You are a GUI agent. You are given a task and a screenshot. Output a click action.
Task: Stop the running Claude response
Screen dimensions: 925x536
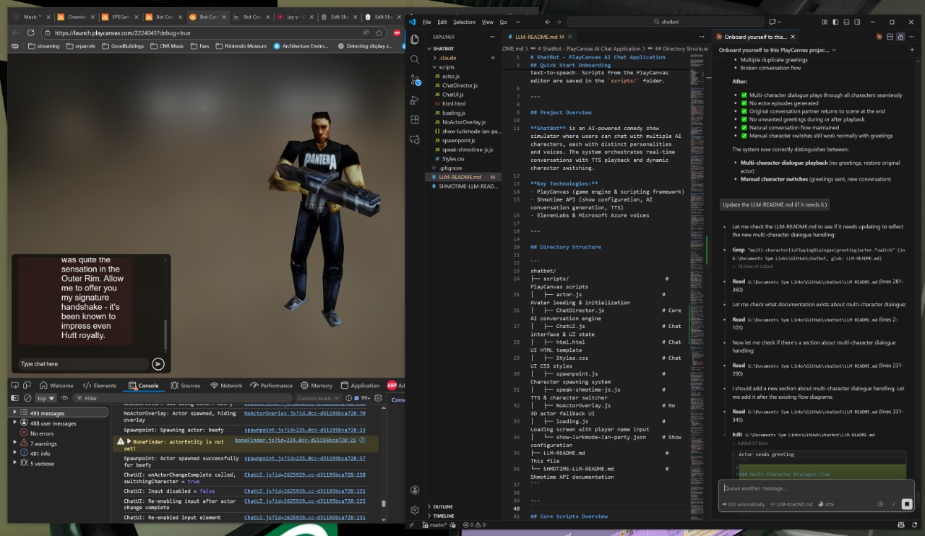[907, 504]
